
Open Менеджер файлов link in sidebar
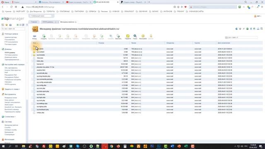coord(11,125)
